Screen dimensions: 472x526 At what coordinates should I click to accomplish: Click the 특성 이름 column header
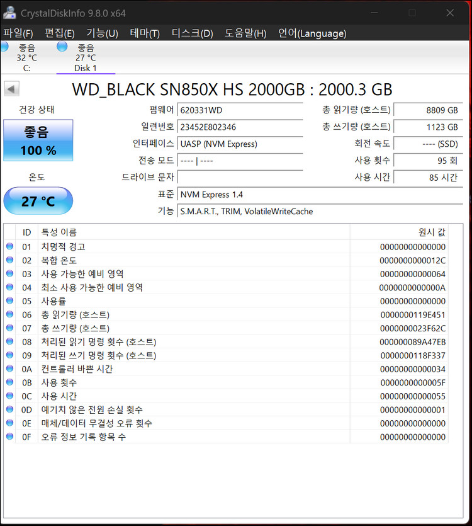(194, 232)
